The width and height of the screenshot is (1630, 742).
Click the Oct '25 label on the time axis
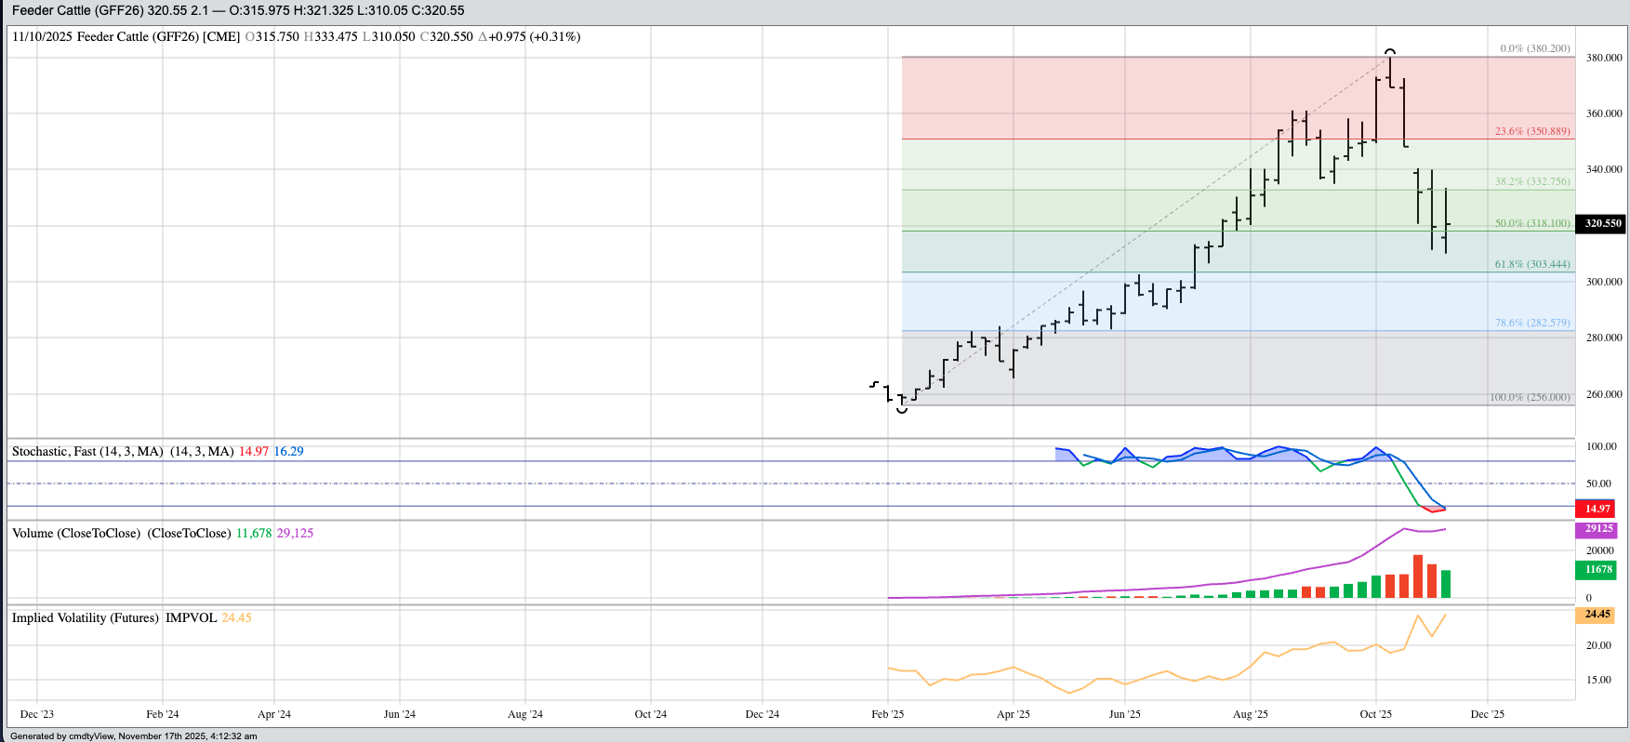[1375, 714]
